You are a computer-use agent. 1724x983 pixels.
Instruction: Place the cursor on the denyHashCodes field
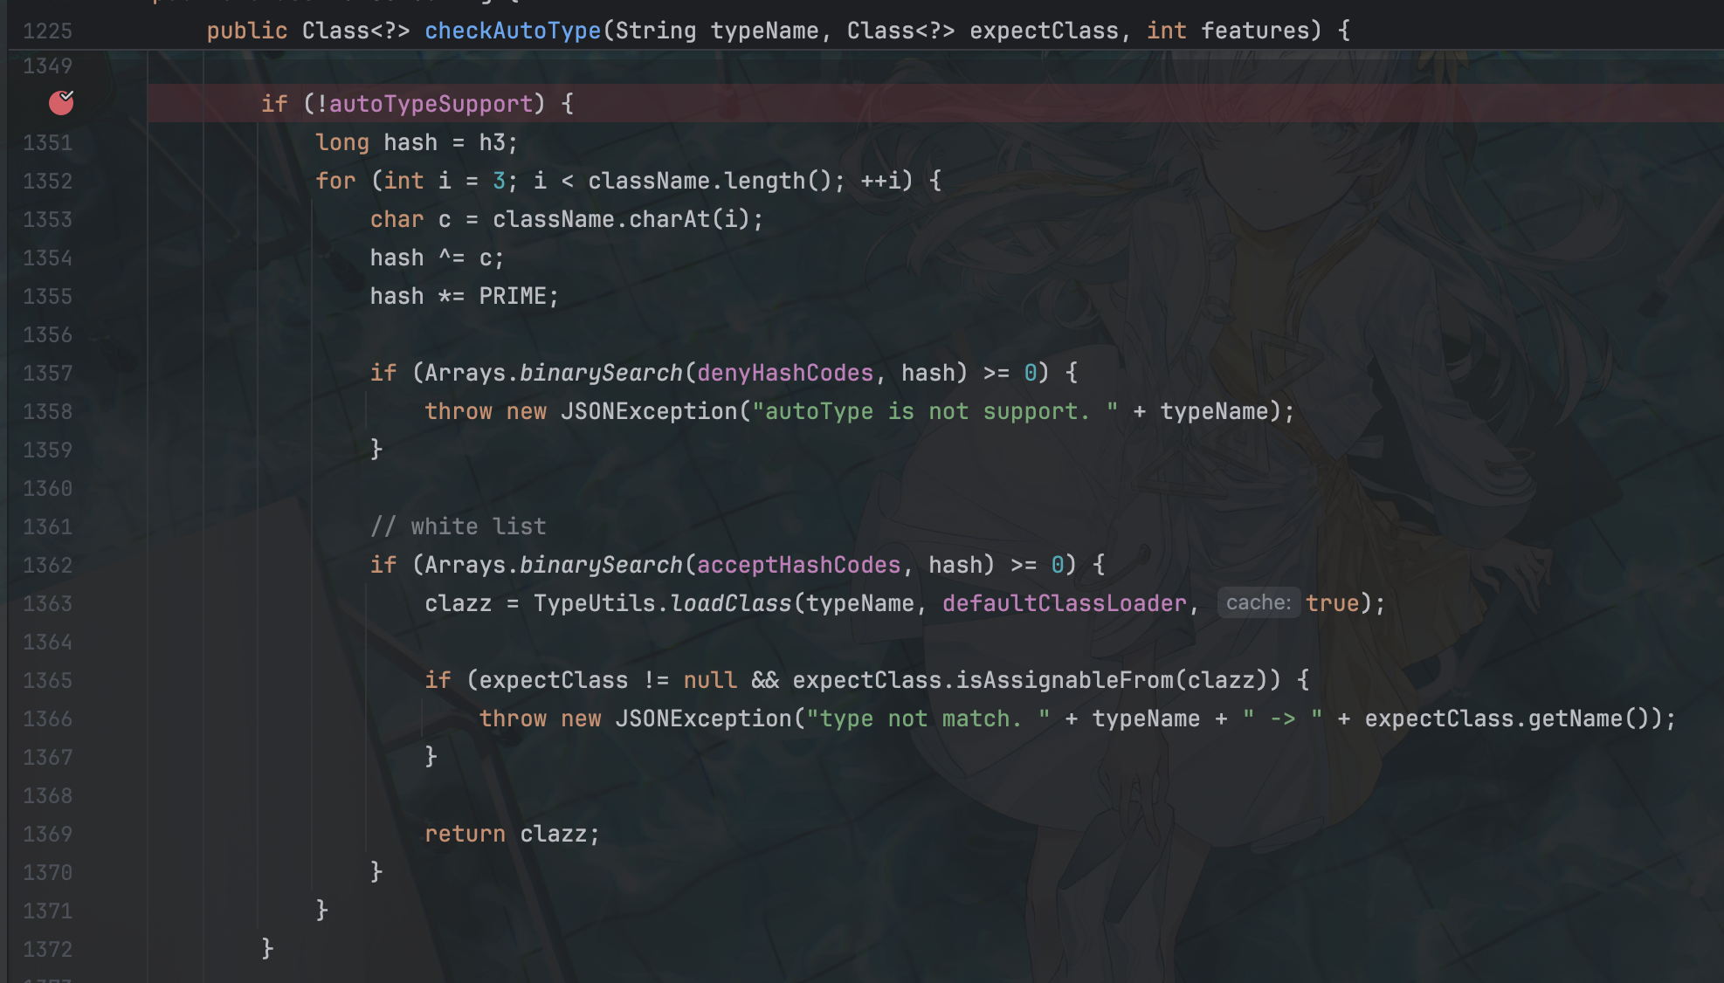pyautogui.click(x=784, y=373)
